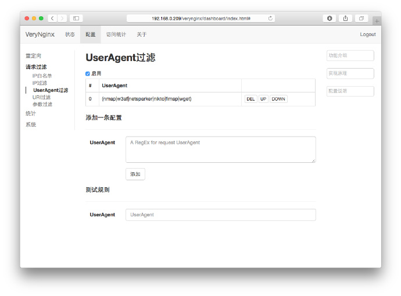Open the 状态 nav tab

point(70,34)
